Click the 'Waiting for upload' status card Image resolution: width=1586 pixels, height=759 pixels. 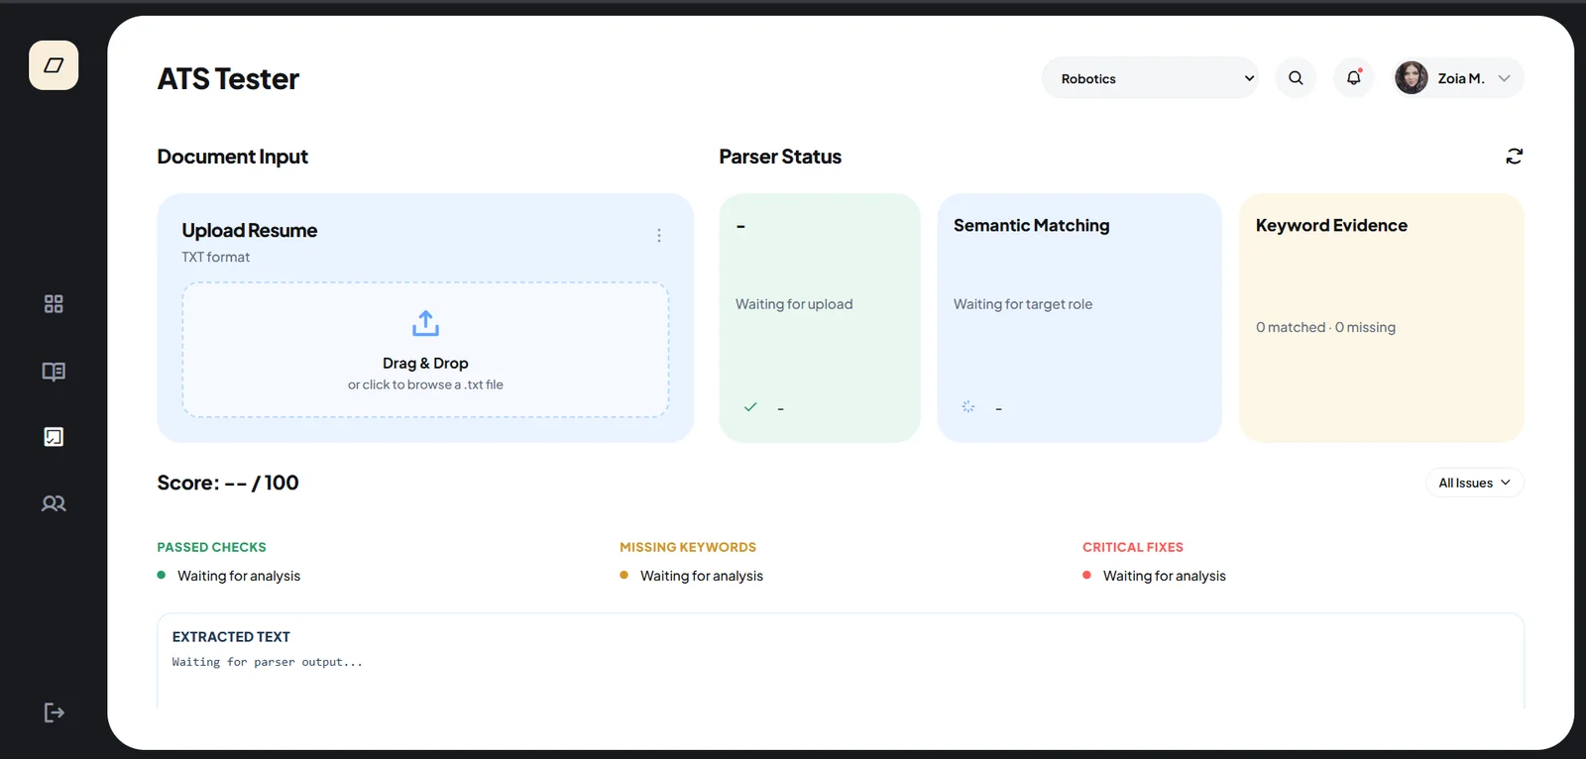(820, 318)
